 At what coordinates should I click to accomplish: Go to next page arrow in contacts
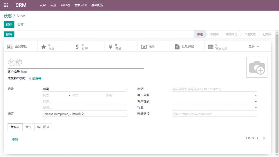click(x=264, y=138)
